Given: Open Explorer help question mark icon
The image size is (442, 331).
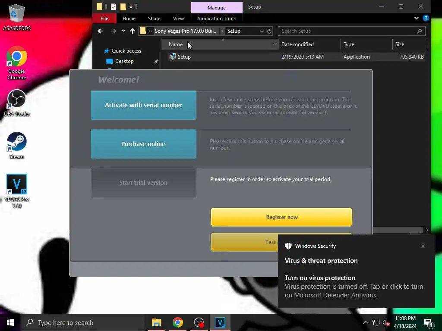Looking at the screenshot, I should [x=426, y=18].
